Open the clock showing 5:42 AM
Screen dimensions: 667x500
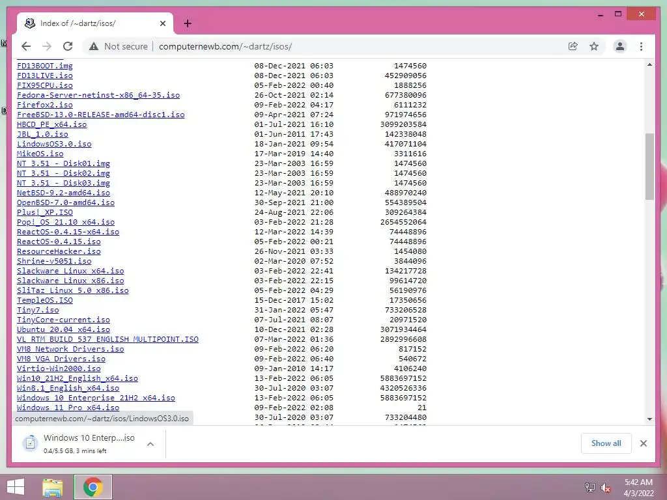coord(638,487)
